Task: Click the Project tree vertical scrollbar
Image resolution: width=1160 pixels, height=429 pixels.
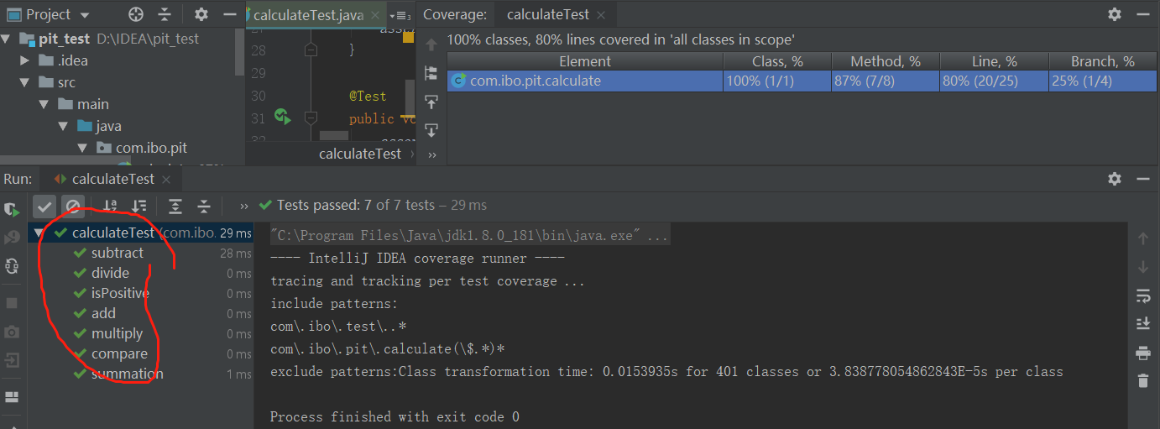Action: (241, 50)
